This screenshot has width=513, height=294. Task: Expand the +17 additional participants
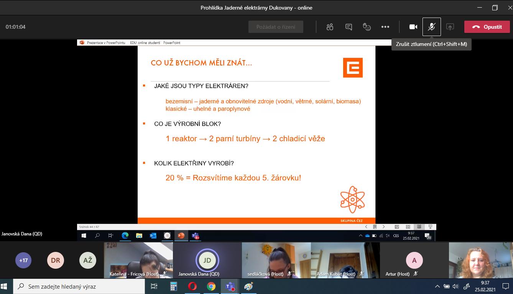point(23,260)
